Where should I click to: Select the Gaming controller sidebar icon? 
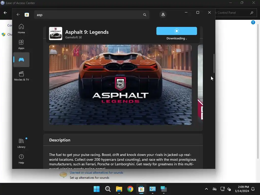[21, 60]
